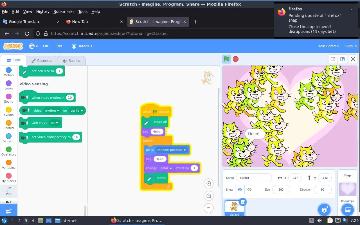Switch to the Sounds tab
This screenshot has width=360, height=225.
coord(71,60)
